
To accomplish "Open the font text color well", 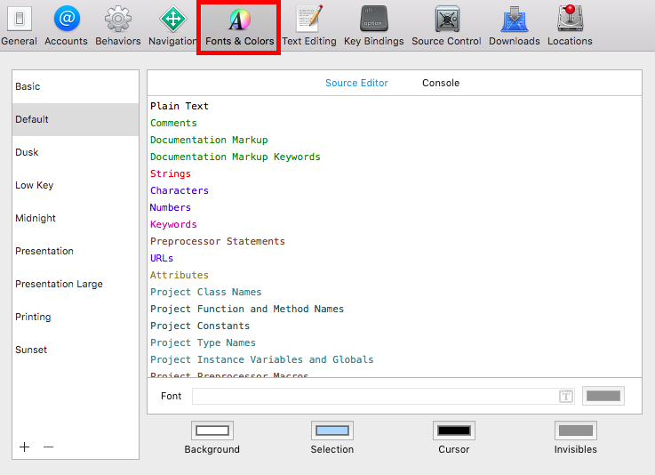I will point(603,396).
